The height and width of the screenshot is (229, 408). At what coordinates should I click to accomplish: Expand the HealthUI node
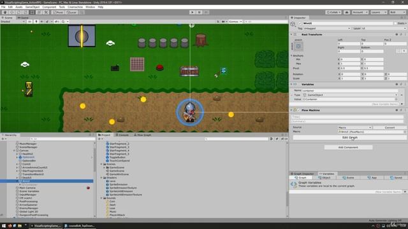click(x=17, y=154)
